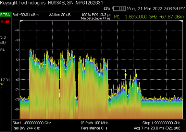Click the P detector state letter

point(1,88)
